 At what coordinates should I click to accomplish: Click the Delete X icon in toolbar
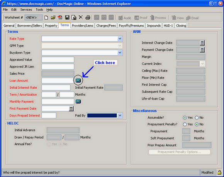81,17
